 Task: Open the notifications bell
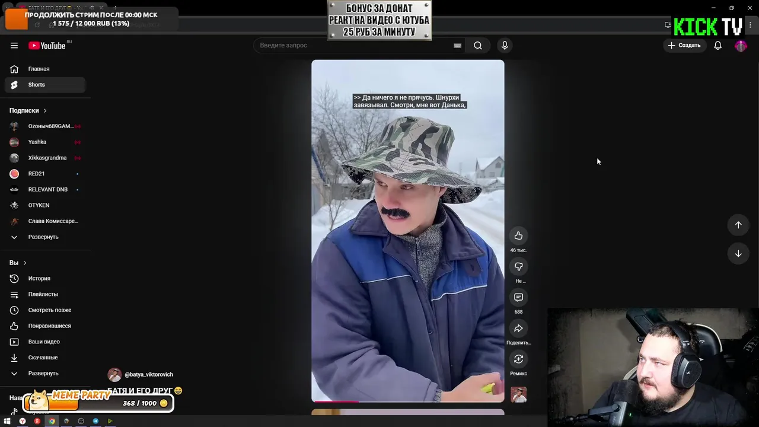[717, 46]
